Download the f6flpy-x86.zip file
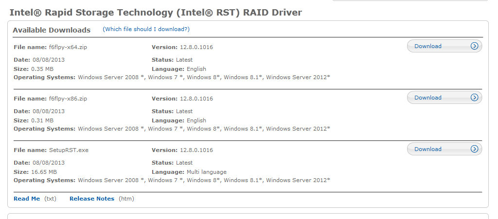The height and width of the screenshot is (219, 498). click(x=445, y=97)
